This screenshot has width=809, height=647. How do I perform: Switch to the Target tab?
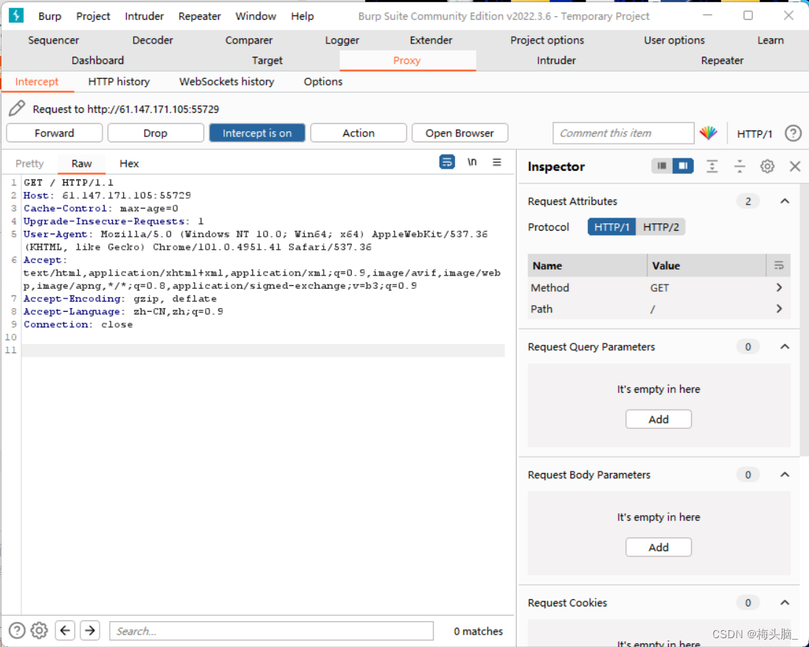[x=267, y=60]
